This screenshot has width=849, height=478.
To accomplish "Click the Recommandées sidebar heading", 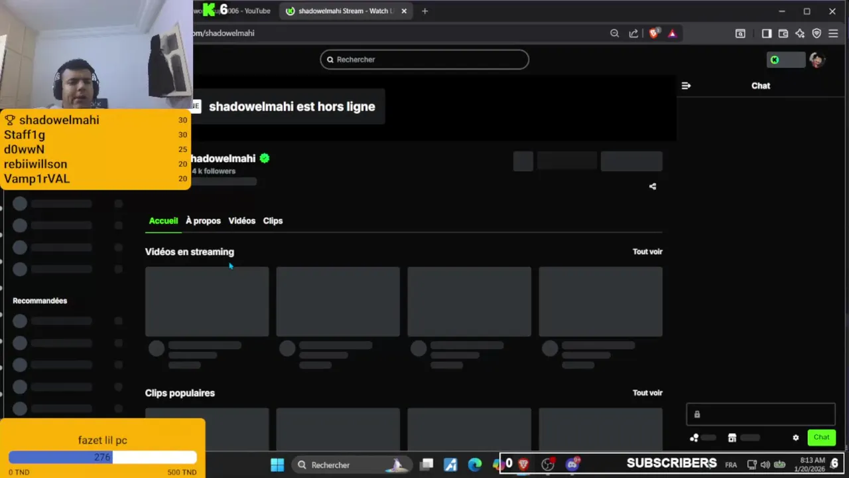I will pos(40,301).
